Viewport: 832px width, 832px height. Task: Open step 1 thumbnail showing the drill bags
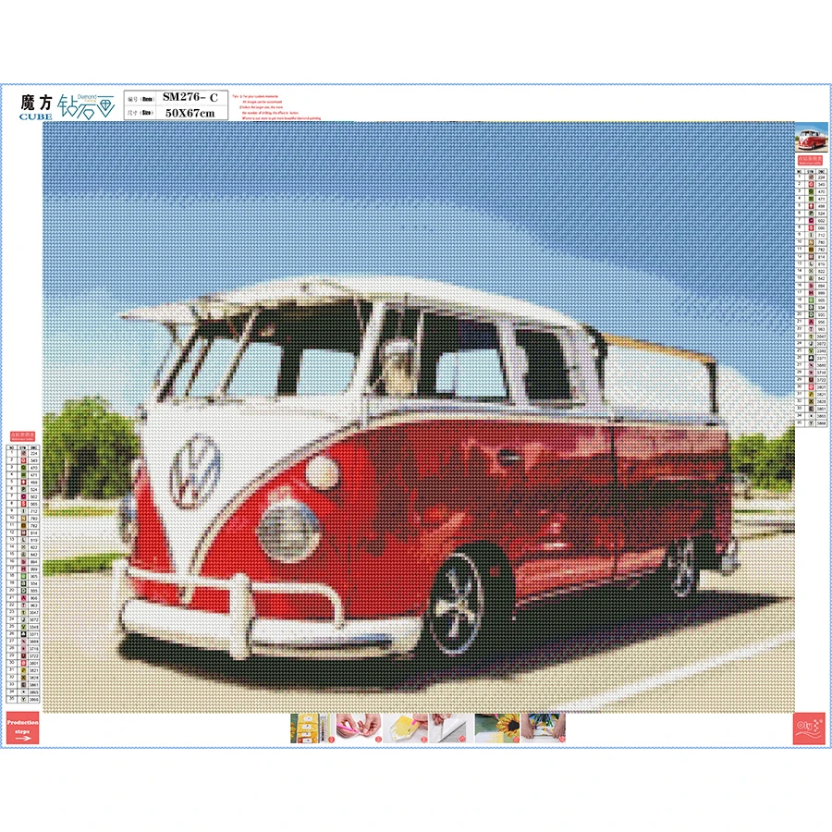[312, 728]
